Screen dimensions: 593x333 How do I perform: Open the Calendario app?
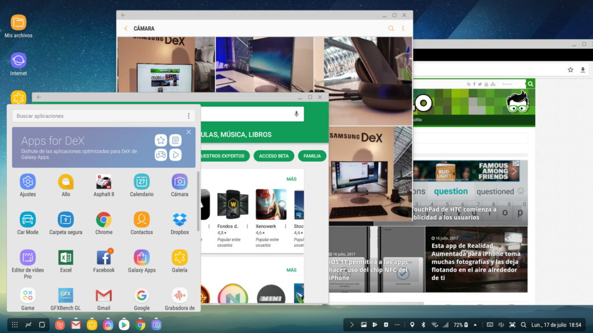(x=141, y=182)
